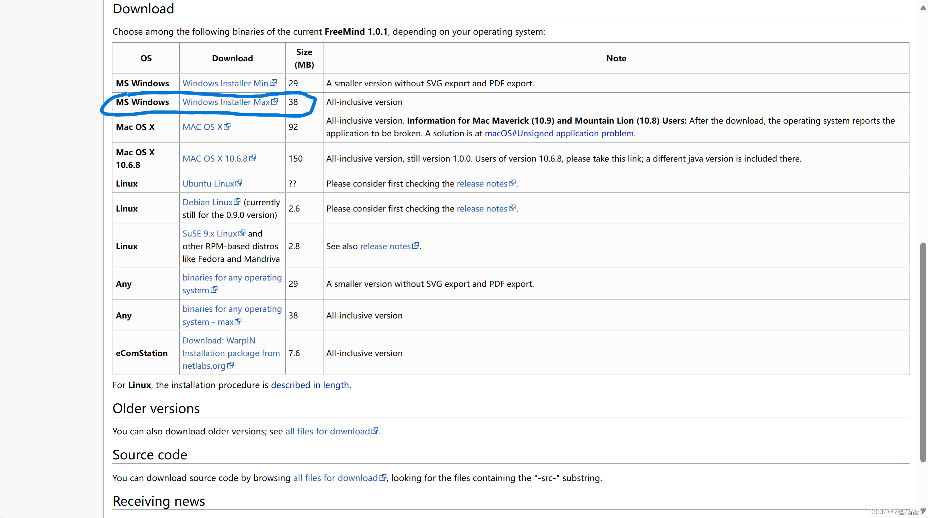Click binaries for any operating system - max
The height and width of the screenshot is (518, 928).
[232, 309]
